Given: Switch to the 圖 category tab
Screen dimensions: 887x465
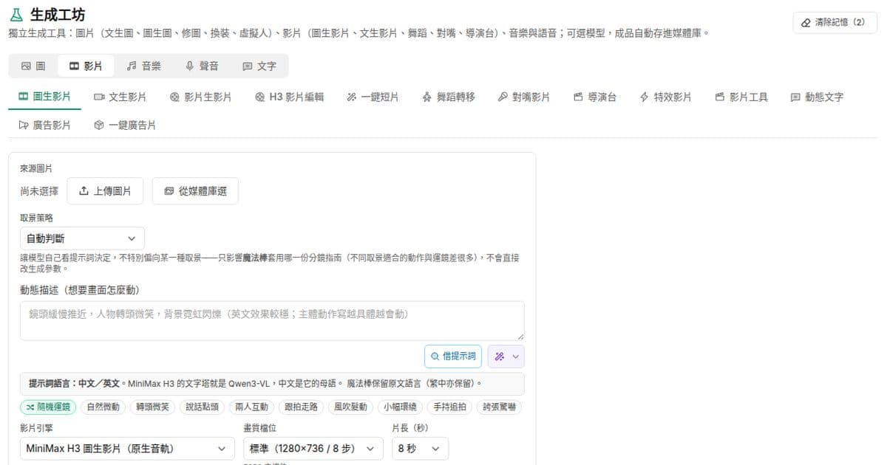Looking at the screenshot, I should click(33, 66).
